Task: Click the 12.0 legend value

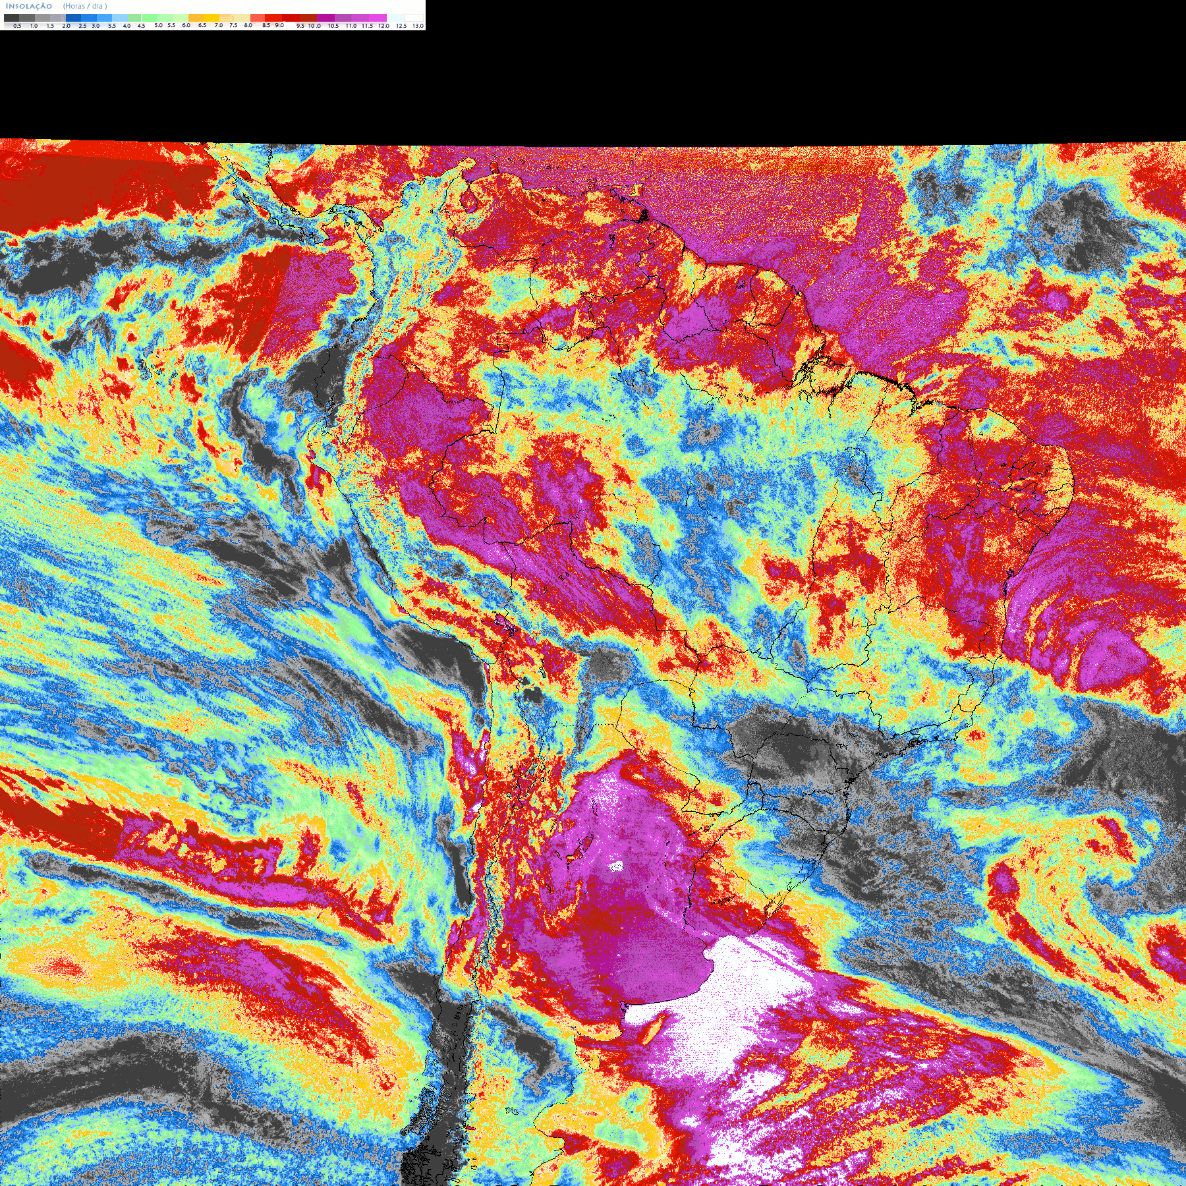Action: pos(383,26)
